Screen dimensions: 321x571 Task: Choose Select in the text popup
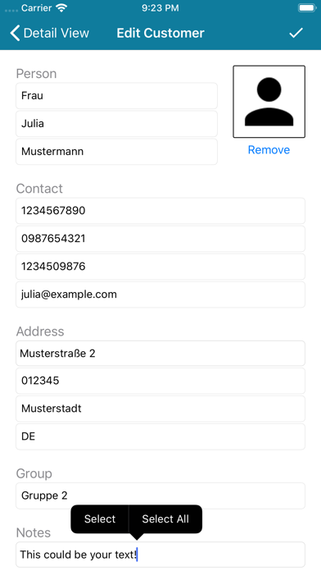pyautogui.click(x=100, y=519)
